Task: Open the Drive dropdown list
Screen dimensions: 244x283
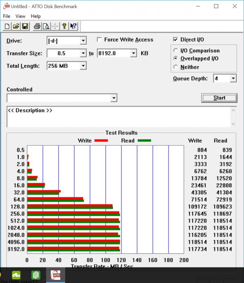Action: tap(83, 41)
